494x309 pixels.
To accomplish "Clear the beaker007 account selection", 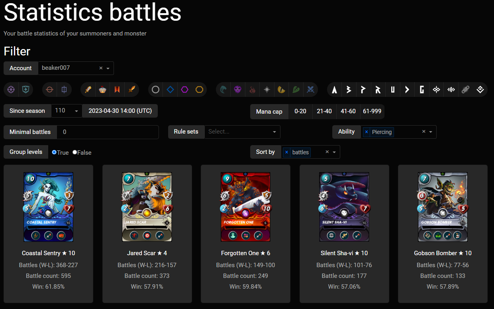I will click(x=101, y=68).
